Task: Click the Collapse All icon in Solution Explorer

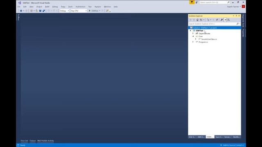Action: click(217, 20)
